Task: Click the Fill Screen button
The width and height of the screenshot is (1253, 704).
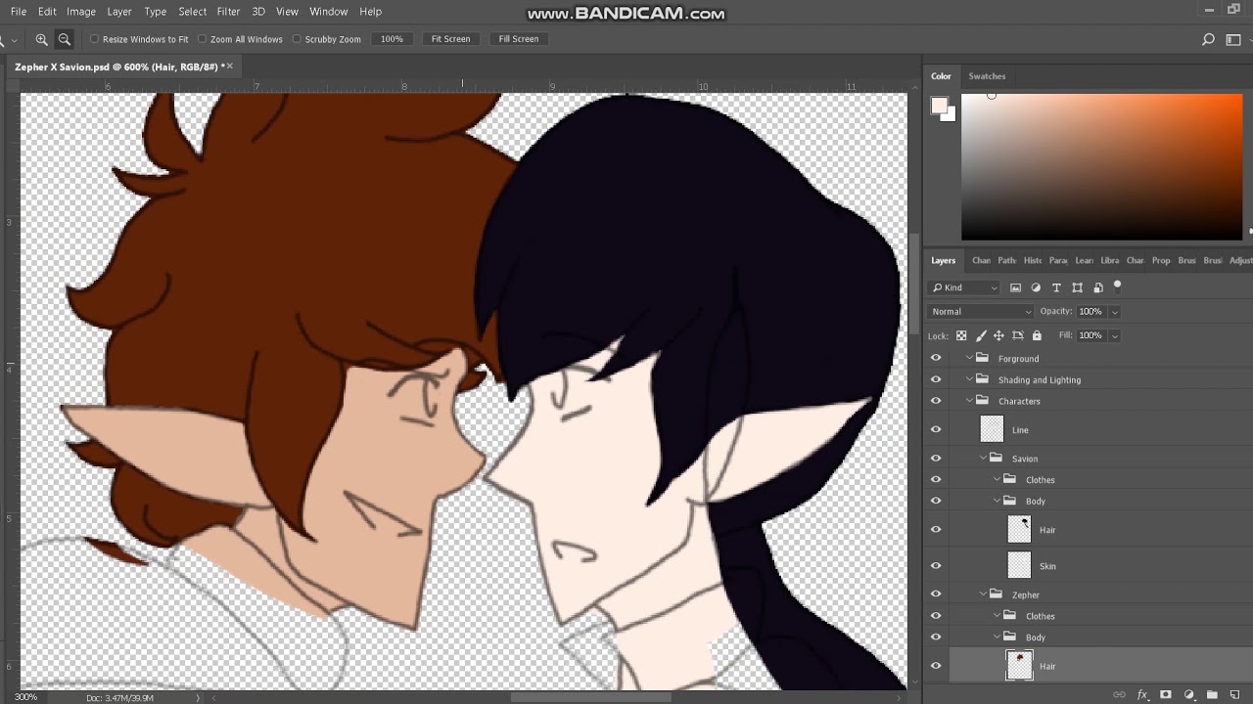Action: pos(519,39)
